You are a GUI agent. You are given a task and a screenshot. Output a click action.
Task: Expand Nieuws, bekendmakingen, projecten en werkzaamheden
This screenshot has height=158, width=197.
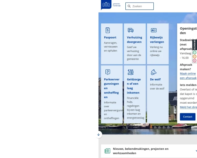coord(149,151)
